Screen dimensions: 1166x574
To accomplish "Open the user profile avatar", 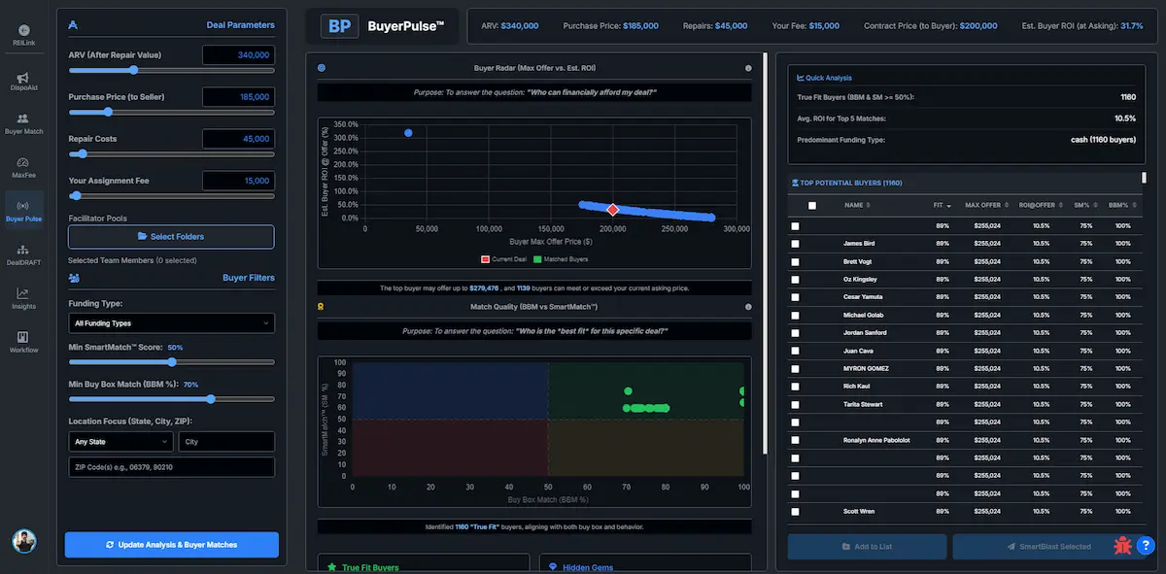I will (x=23, y=540).
